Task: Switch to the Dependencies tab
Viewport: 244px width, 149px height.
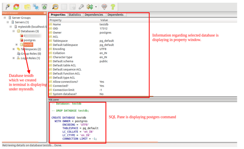Action: (x=94, y=15)
